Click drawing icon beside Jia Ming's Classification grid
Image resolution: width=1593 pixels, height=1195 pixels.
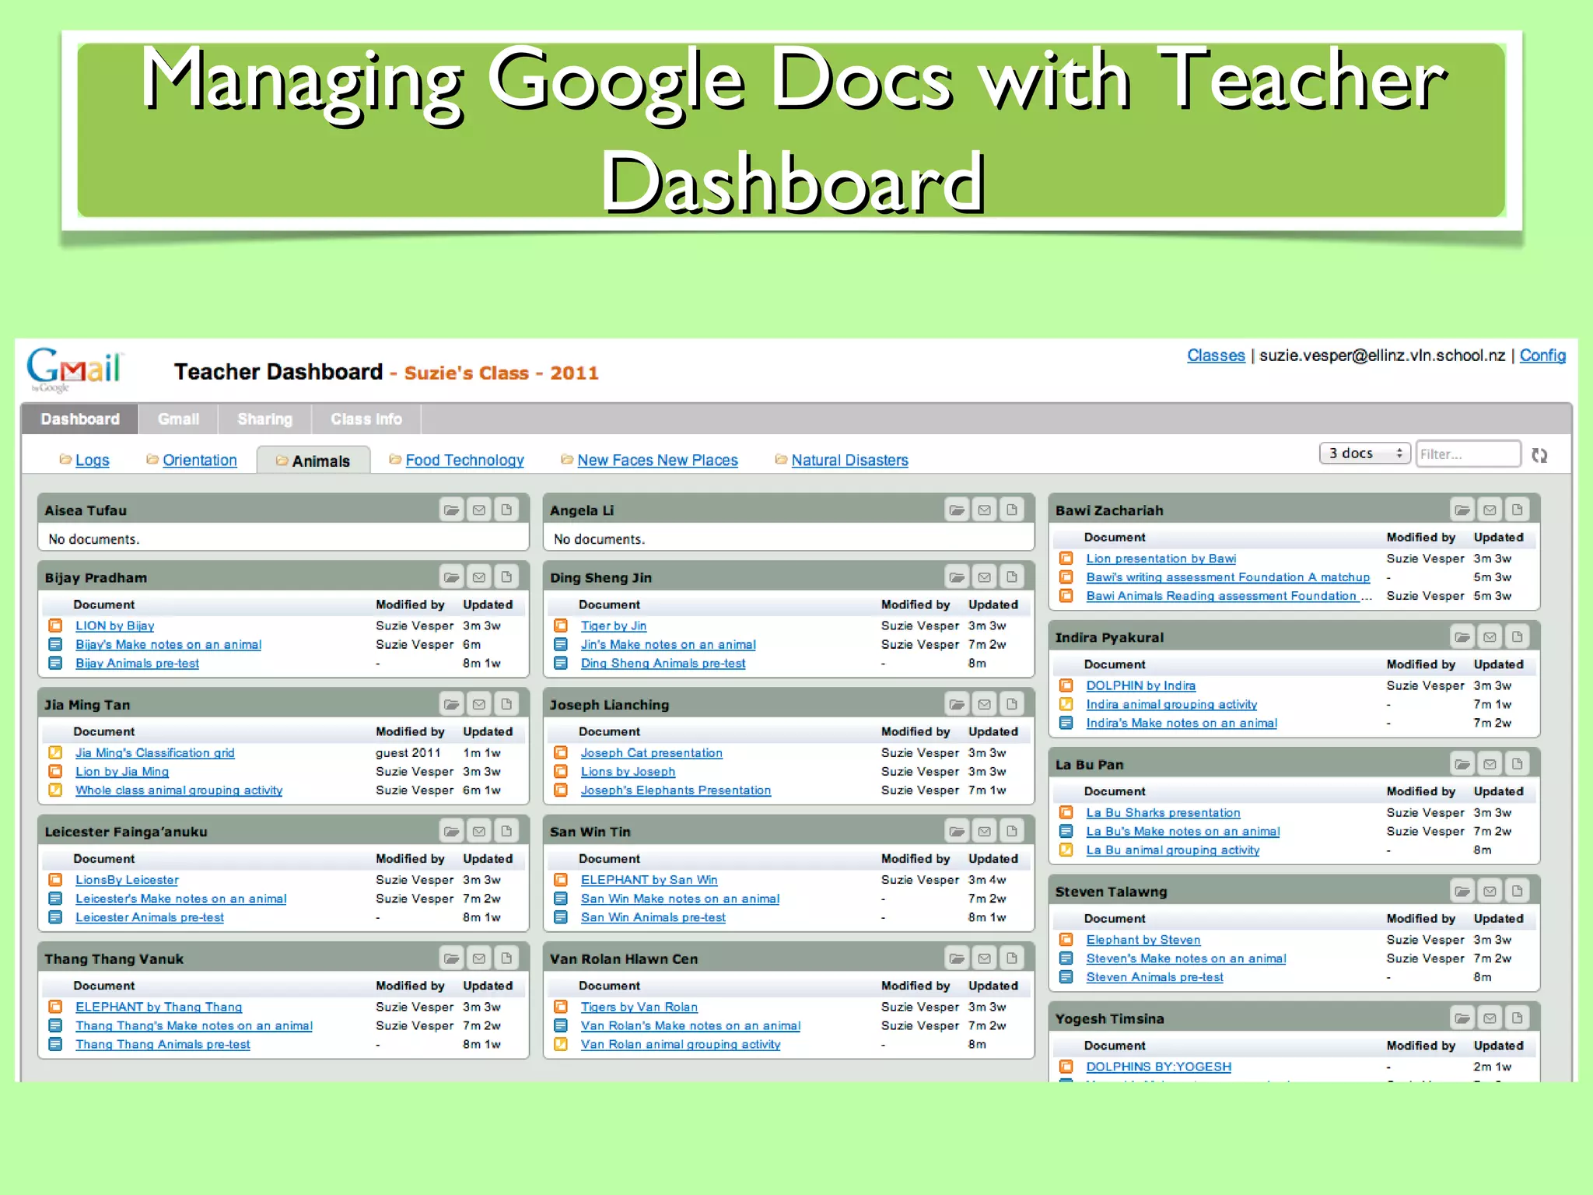[x=55, y=752]
